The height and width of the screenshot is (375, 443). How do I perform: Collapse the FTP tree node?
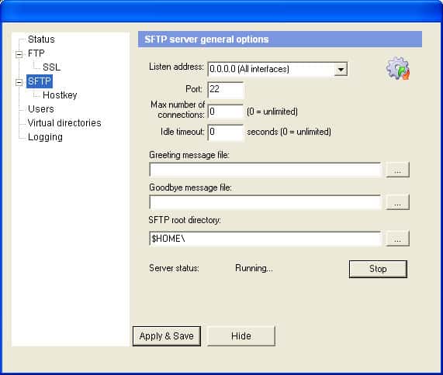point(19,54)
